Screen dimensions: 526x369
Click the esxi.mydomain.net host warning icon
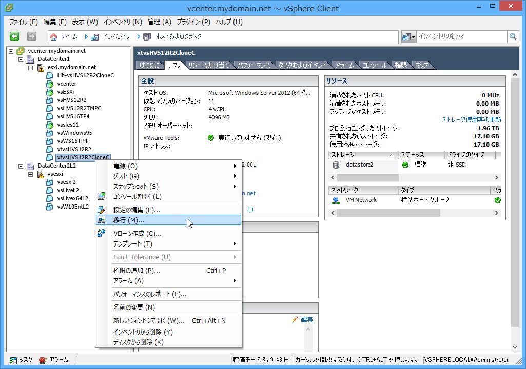click(41, 67)
